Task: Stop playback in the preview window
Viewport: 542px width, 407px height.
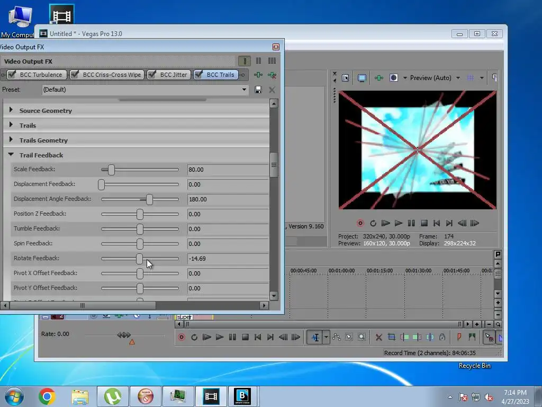Action: (x=424, y=223)
